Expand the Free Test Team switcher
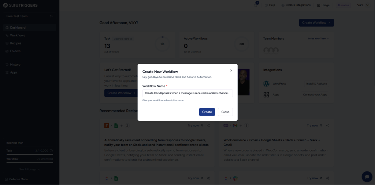This screenshot has width=375, height=185. [51, 16]
